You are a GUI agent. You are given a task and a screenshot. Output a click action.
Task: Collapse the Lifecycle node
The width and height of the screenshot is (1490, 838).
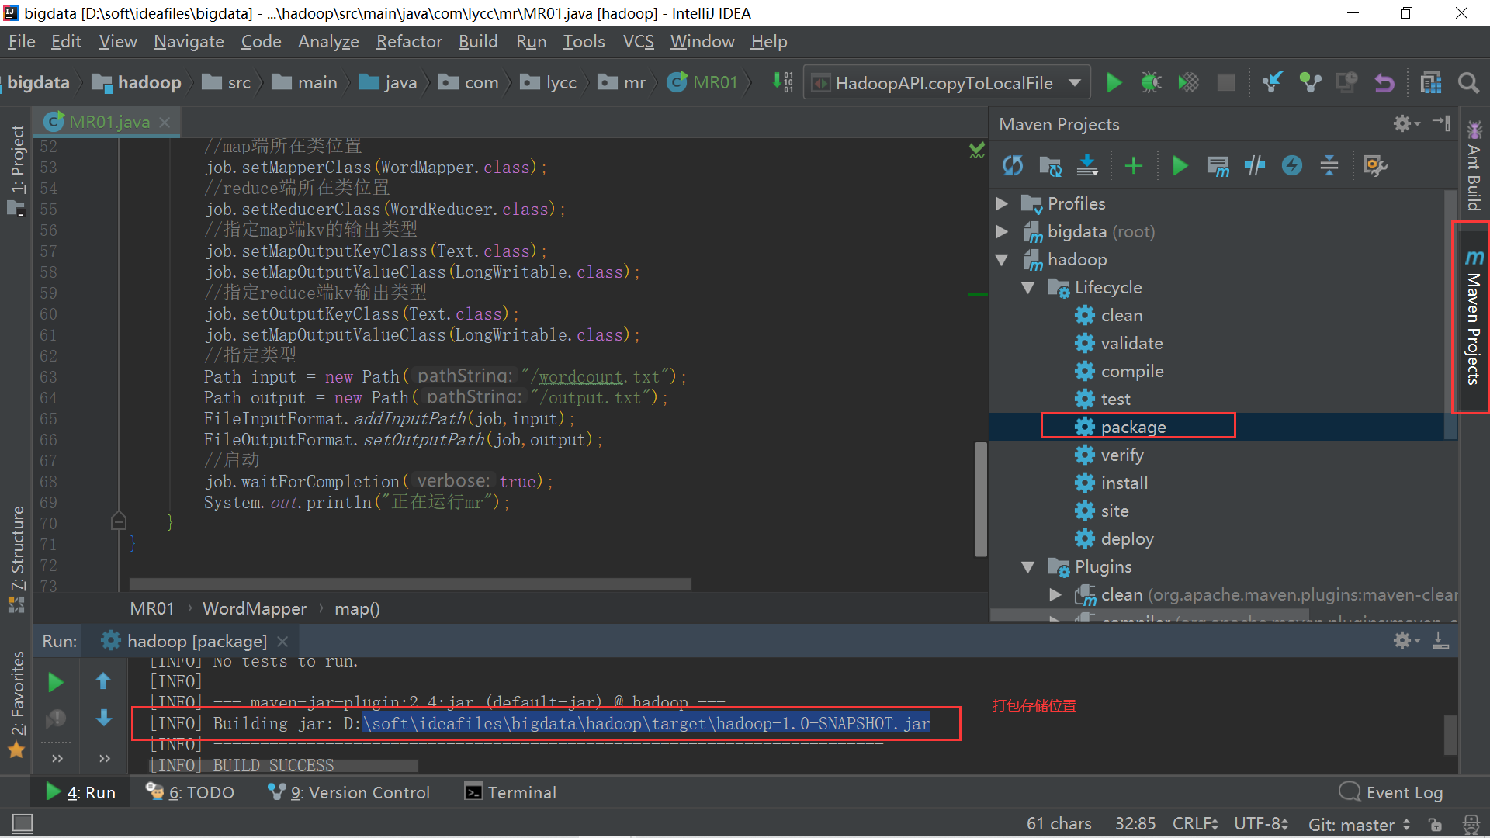[x=1028, y=288]
